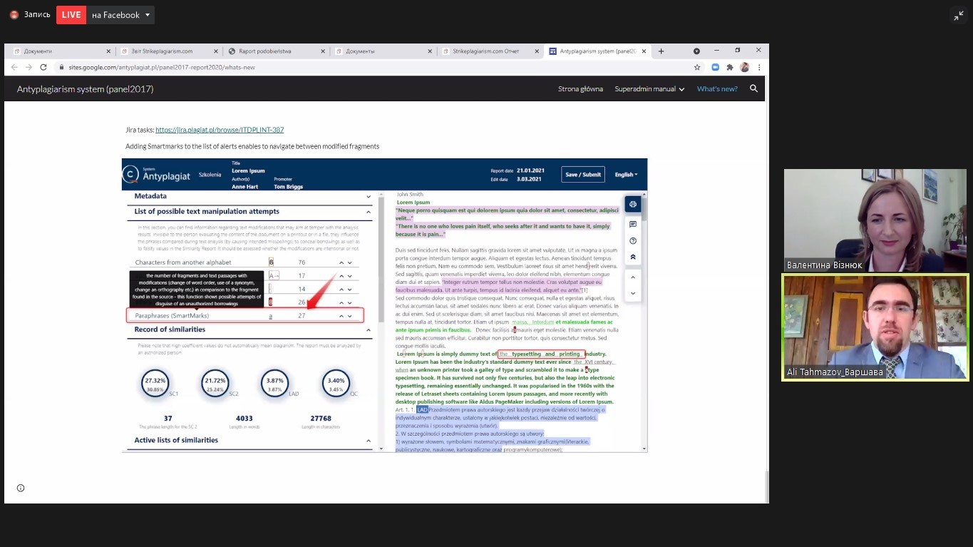
Task: Open the English language dropdown
Action: point(626,174)
